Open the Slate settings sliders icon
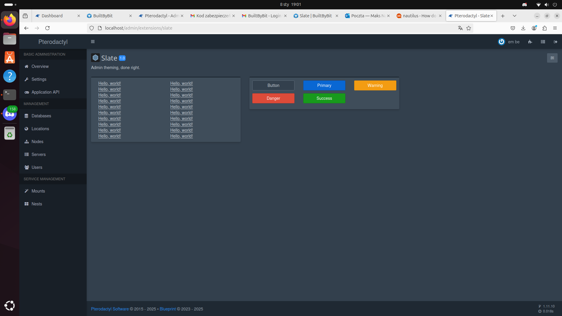Screen dimensions: 562x316 (x=552, y=58)
